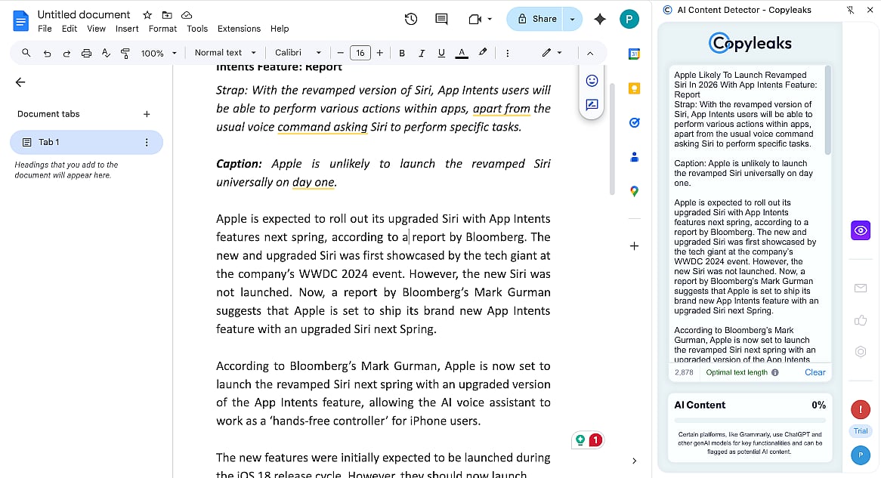
Task: Open Google Keep notes panel
Action: point(634,88)
